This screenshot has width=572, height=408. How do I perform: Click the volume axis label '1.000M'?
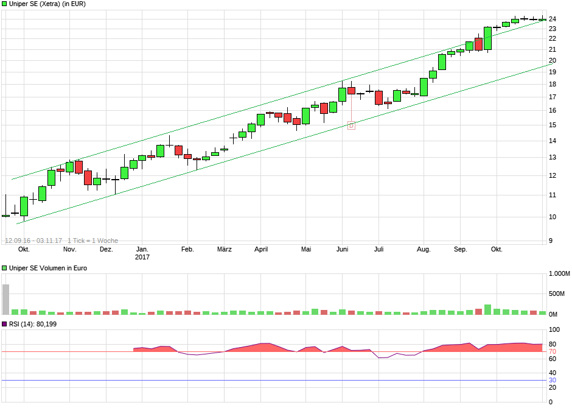pyautogui.click(x=559, y=273)
